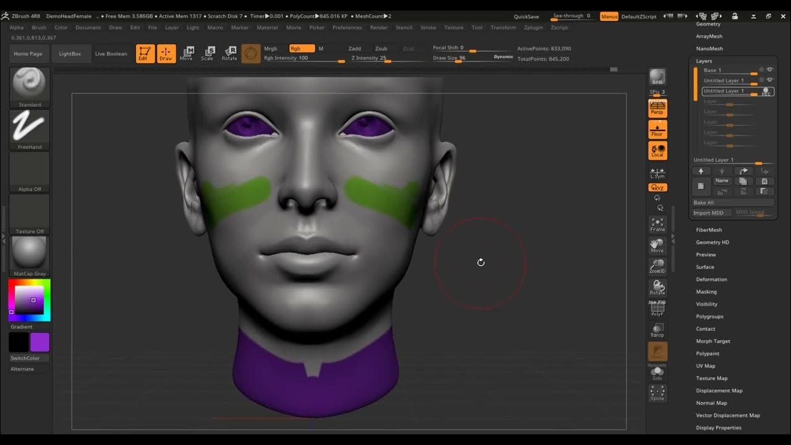Click Bake All layers button
This screenshot has height=445, width=791.
[733, 203]
